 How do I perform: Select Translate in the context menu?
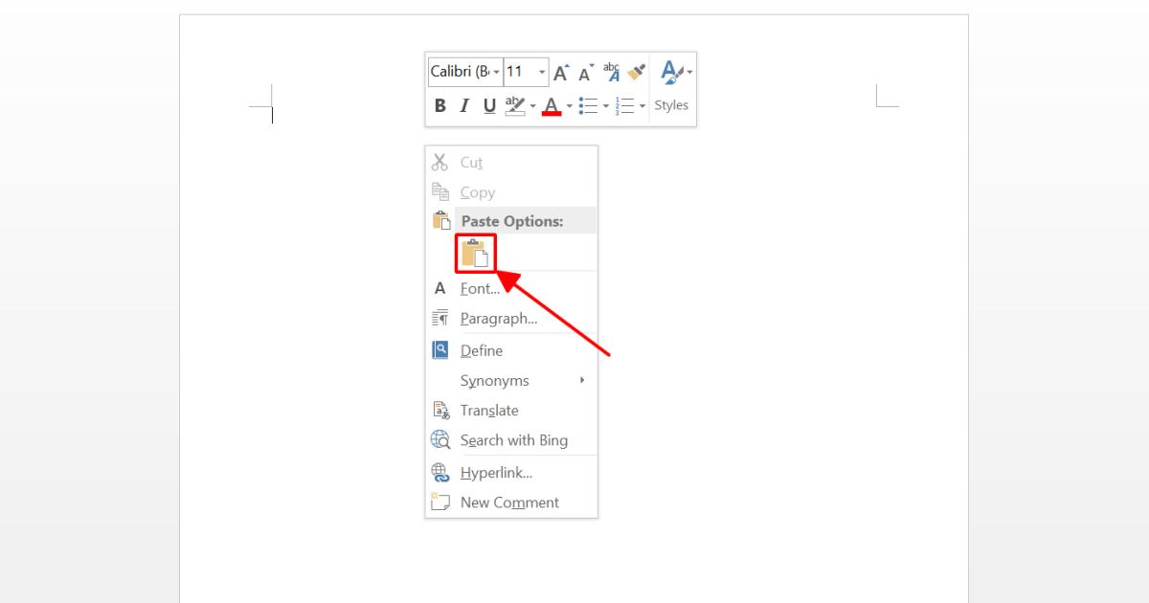point(511,410)
